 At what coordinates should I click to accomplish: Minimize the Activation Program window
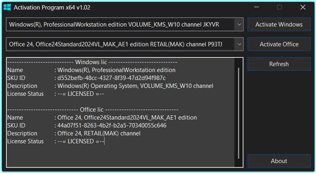tap(257, 7)
